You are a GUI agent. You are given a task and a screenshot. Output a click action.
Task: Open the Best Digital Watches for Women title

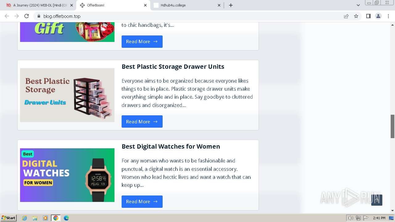coord(171,146)
